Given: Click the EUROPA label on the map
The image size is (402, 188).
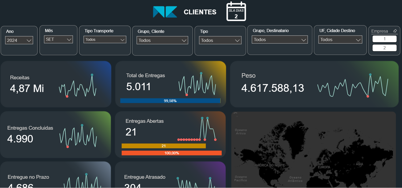Looking at the screenshot, I should (x=324, y=167).
